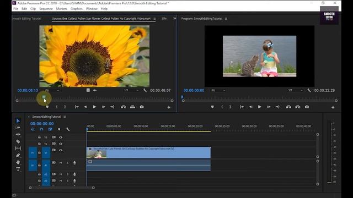Open SmoothEditingTutorial timeline panel menu

pos(65,117)
